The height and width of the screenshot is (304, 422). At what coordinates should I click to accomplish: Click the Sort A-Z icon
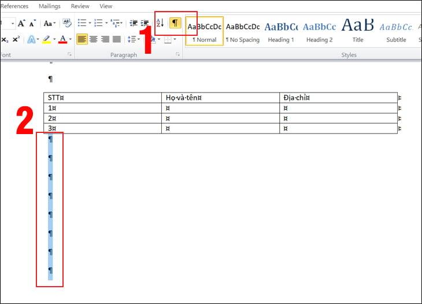pos(161,23)
